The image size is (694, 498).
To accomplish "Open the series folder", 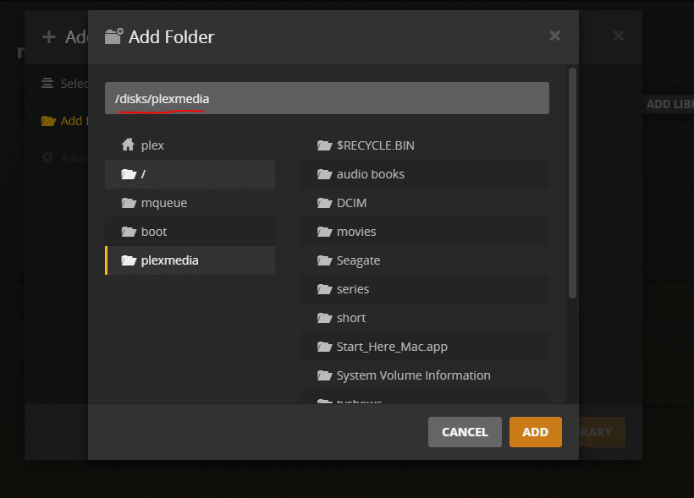I will (x=425, y=289).
